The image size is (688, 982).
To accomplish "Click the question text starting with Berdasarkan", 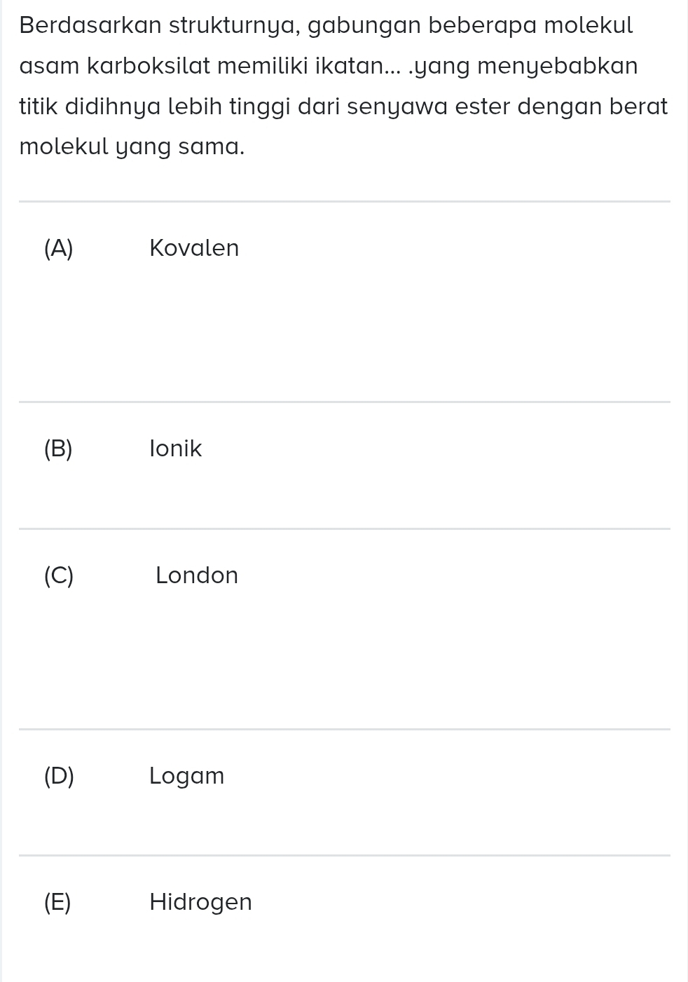I will [x=344, y=86].
